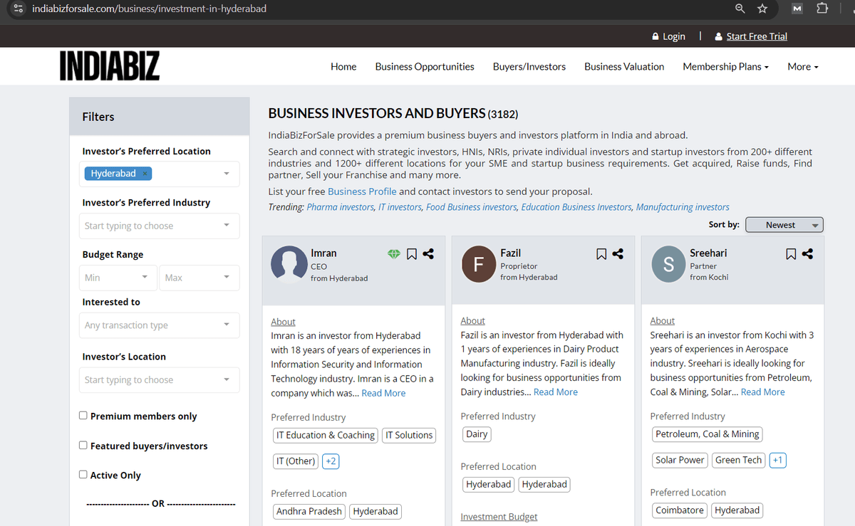Bookmark investor Fazil's profile
The image size is (855, 526).
coord(601,253)
